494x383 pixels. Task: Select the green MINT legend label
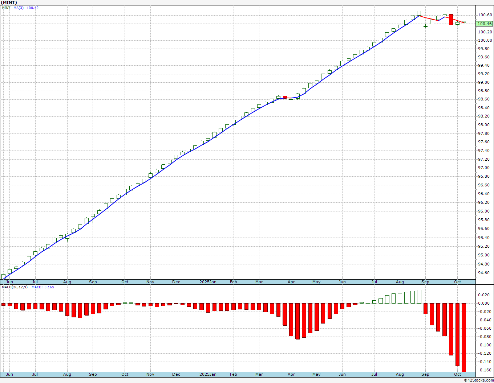pos(6,8)
